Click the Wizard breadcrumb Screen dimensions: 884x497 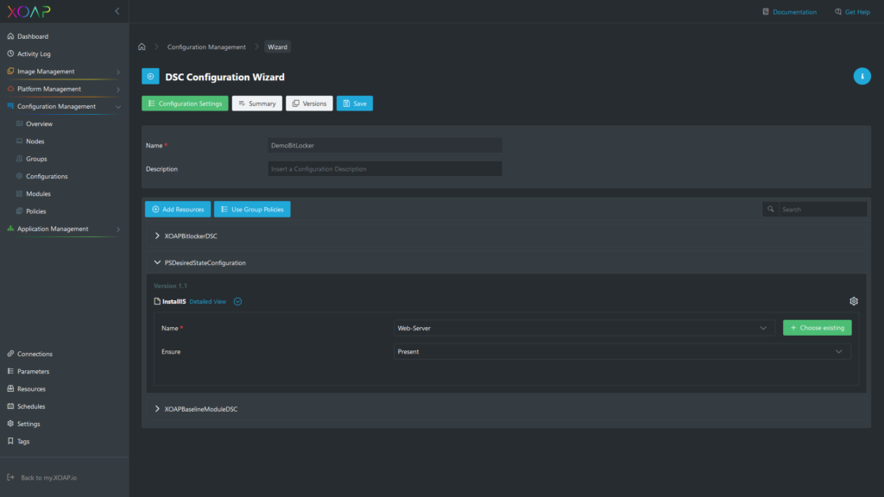pos(277,47)
